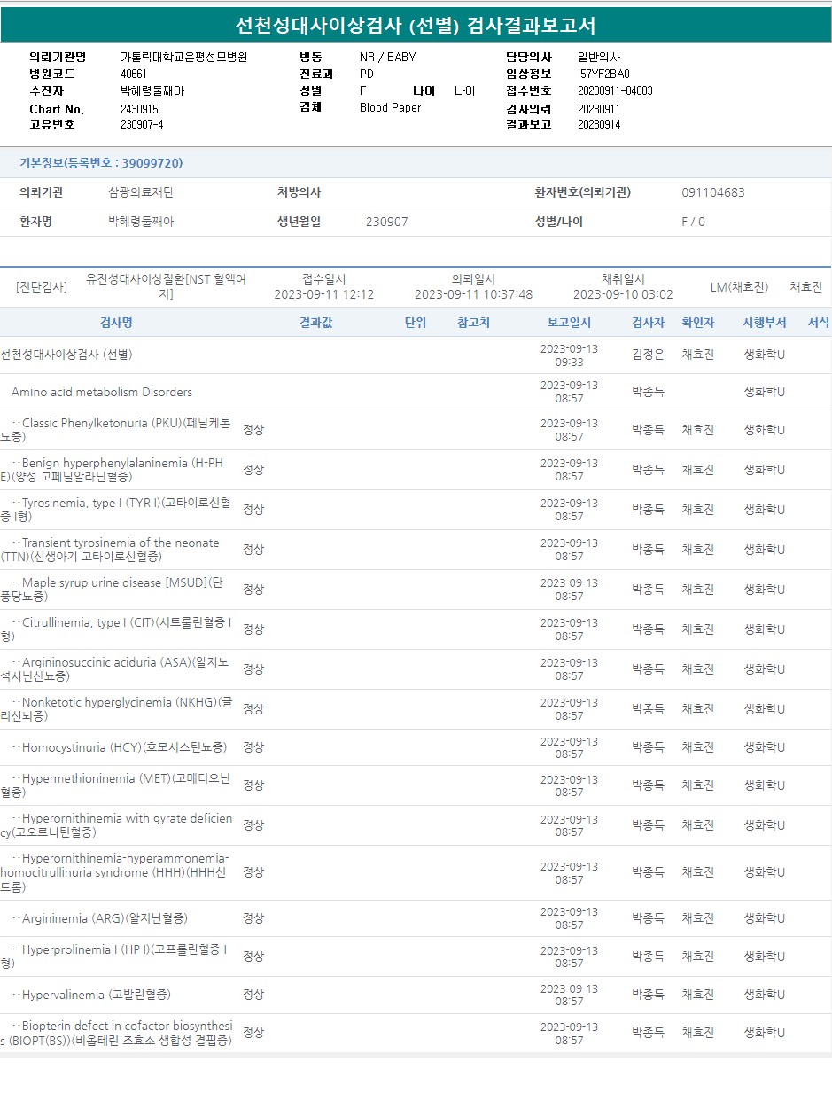Click Hyperornithinemia with gyrate deficiency test name

point(116,825)
